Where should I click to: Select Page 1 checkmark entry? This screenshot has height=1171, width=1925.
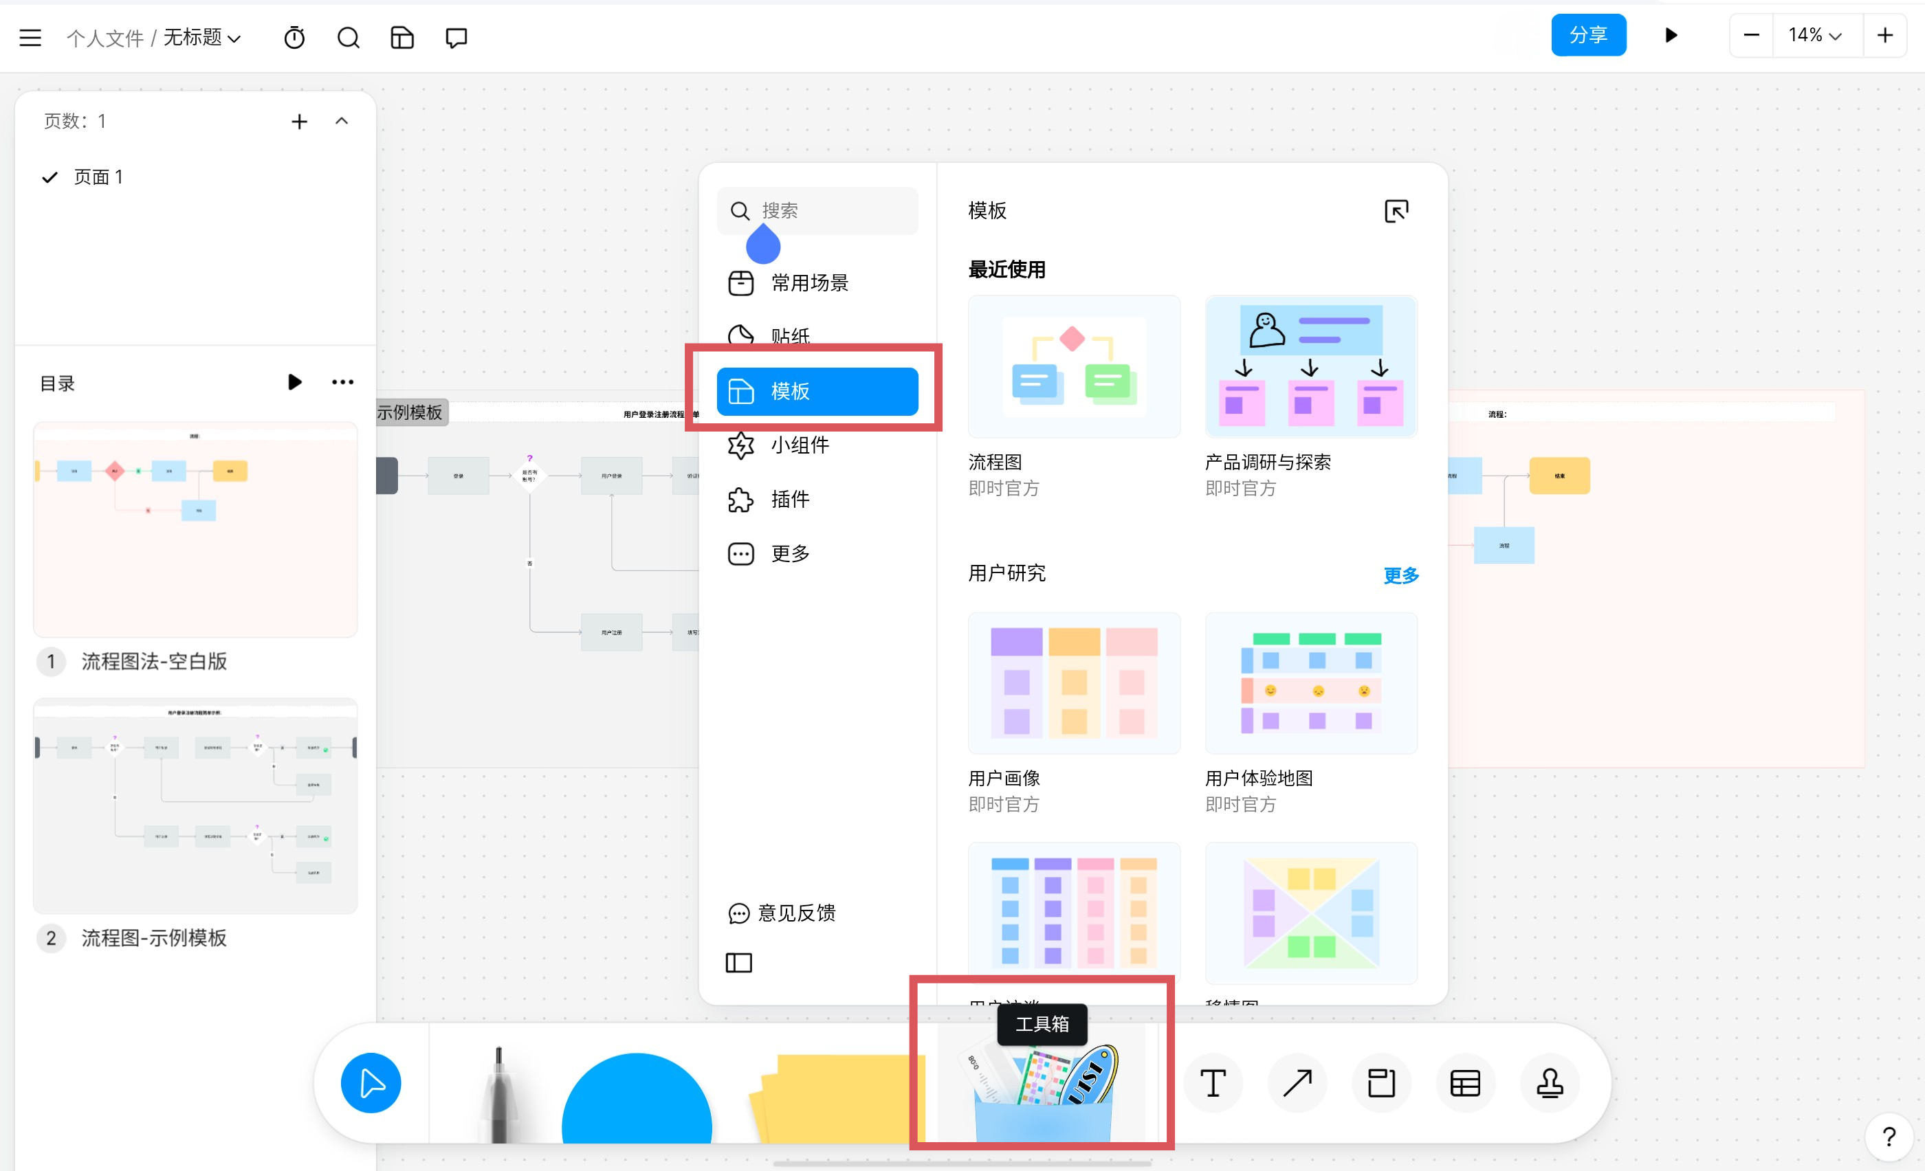[x=98, y=177]
